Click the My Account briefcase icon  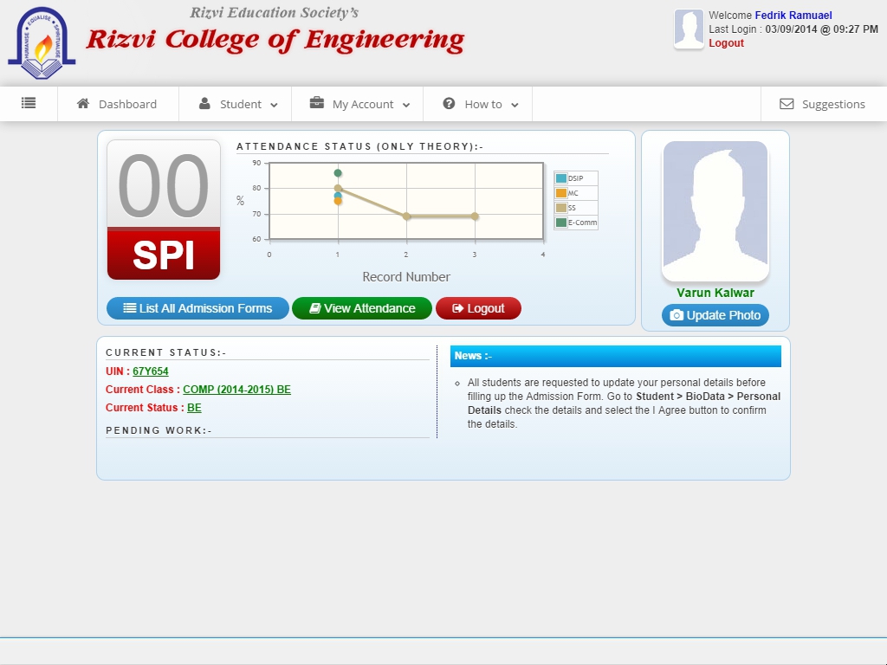pyautogui.click(x=317, y=103)
